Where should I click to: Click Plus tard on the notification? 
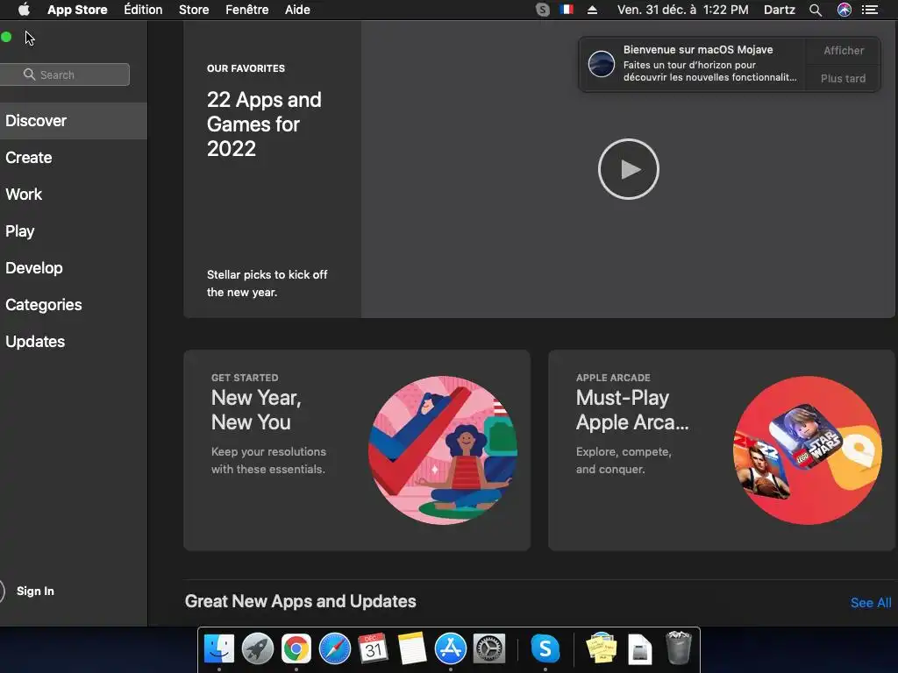click(x=843, y=78)
